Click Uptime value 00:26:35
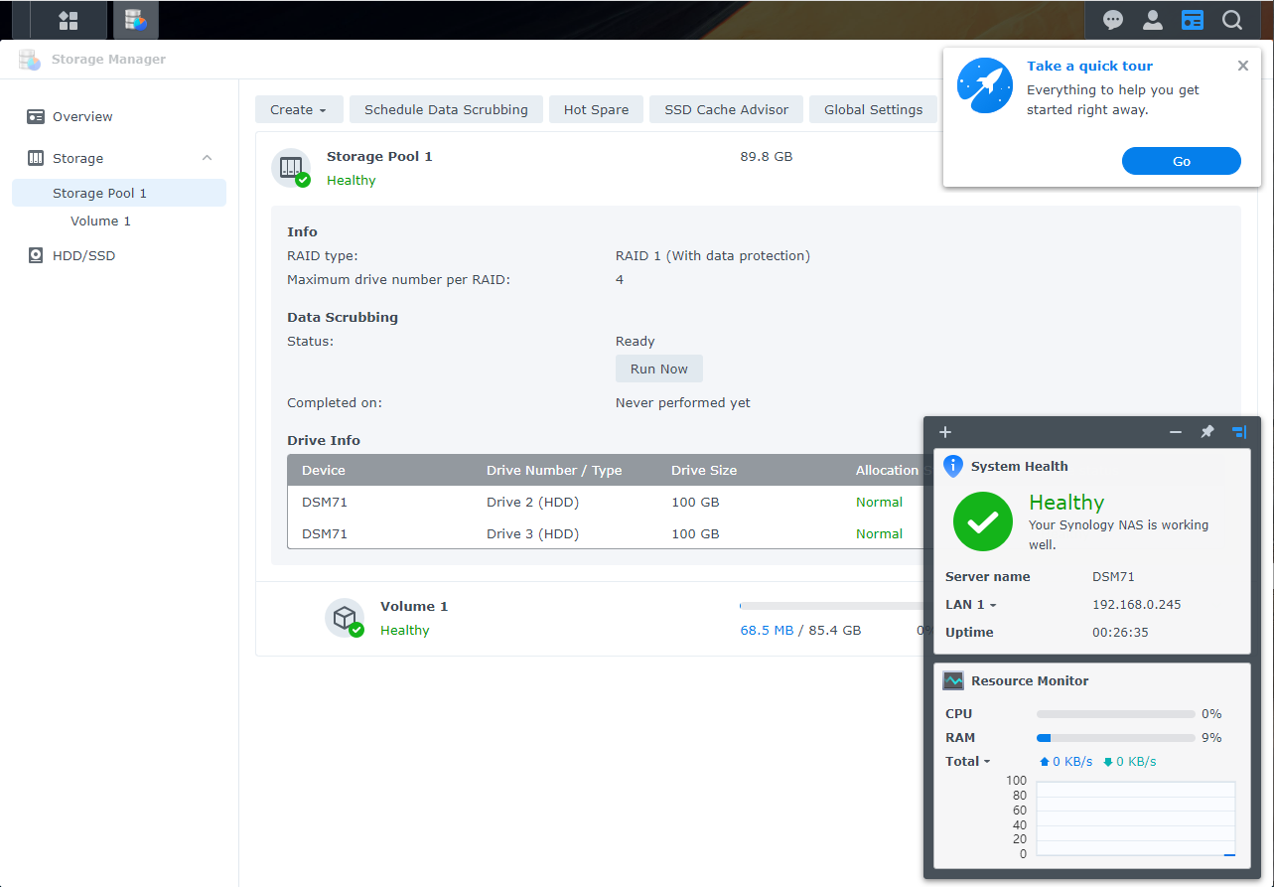 (1120, 632)
